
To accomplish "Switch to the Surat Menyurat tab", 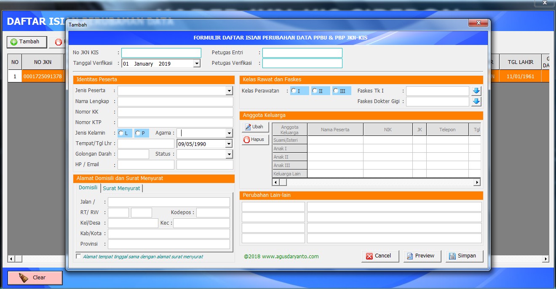I will (x=121, y=188).
